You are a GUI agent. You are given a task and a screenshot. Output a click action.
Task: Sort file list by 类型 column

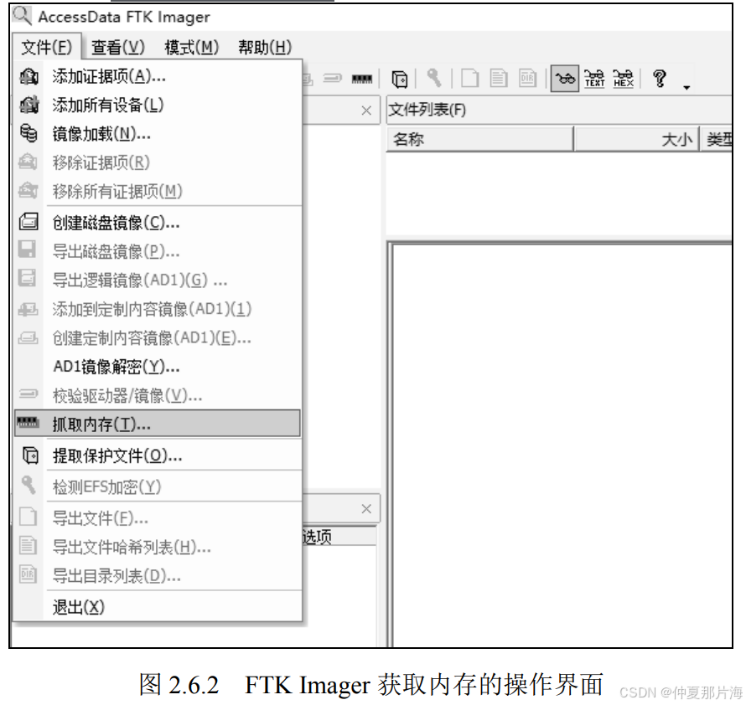(716, 139)
